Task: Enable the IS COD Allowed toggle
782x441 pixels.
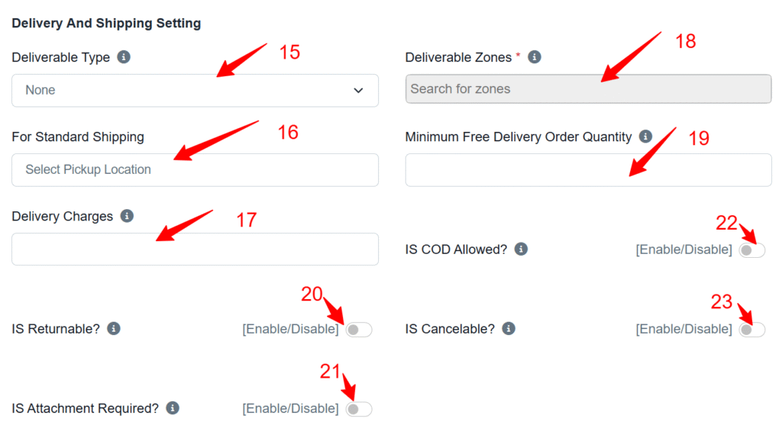Action: [752, 250]
